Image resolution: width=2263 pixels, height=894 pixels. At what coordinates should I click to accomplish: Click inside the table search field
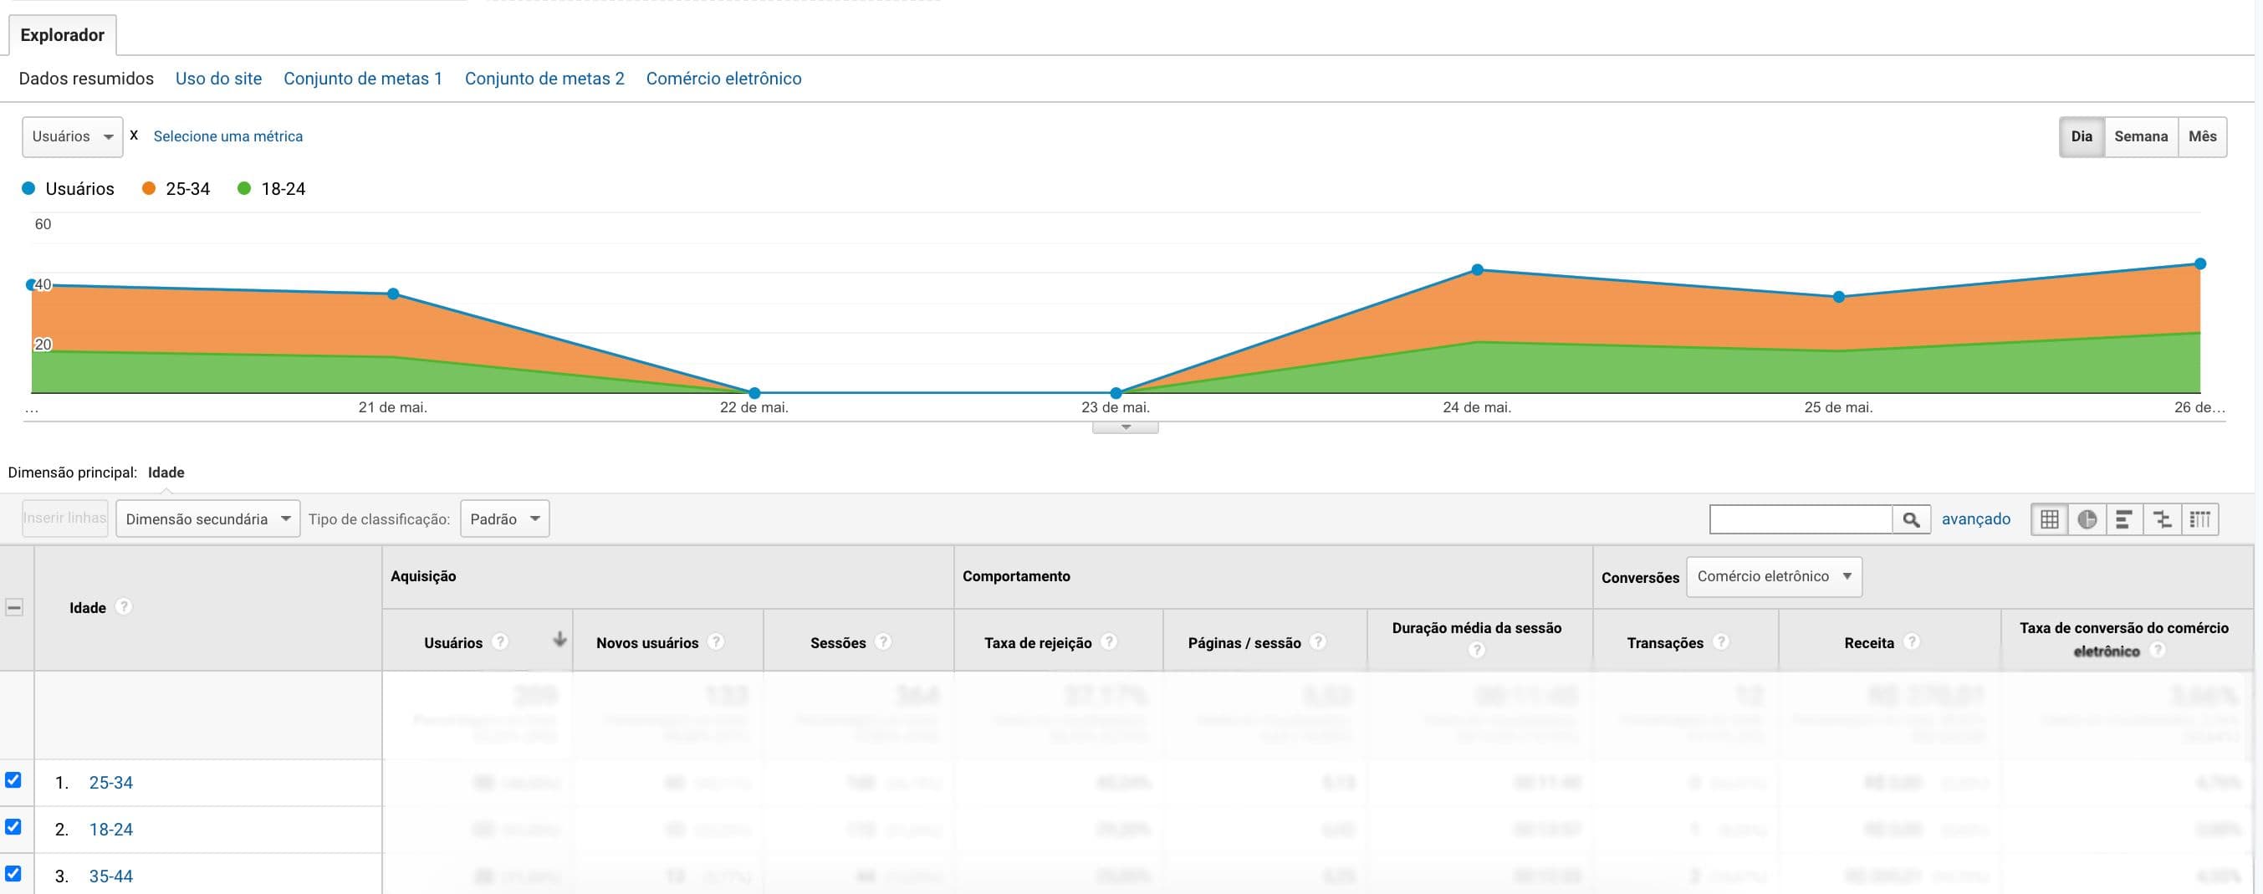pos(1801,519)
